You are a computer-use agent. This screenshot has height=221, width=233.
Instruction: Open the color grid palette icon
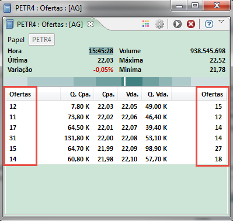point(145,24)
